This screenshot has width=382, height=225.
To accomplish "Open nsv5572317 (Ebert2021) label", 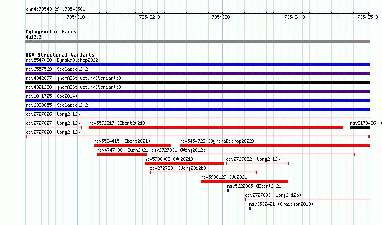I will pyautogui.click(x=117, y=123).
